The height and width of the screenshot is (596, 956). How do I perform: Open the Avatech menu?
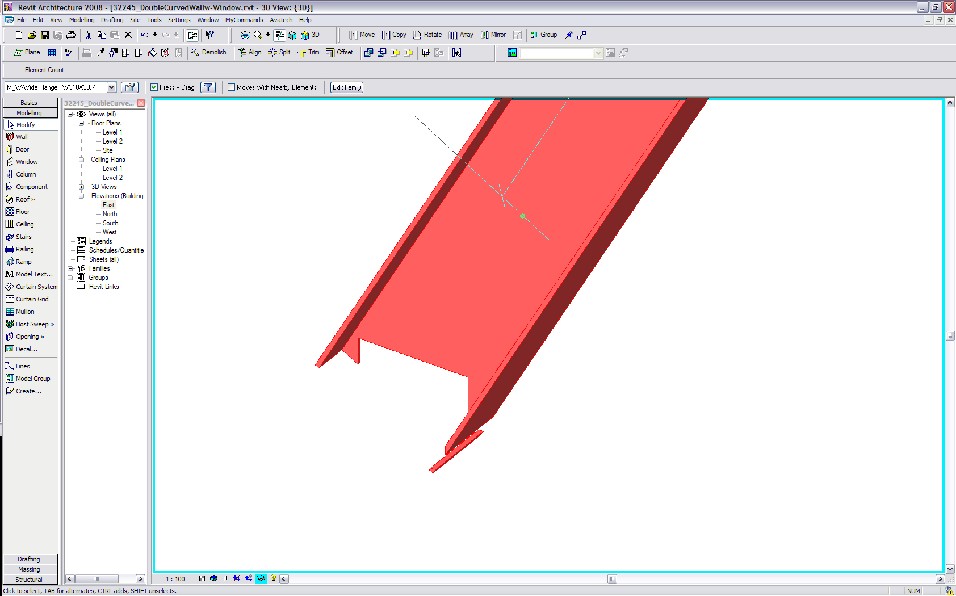pos(281,20)
